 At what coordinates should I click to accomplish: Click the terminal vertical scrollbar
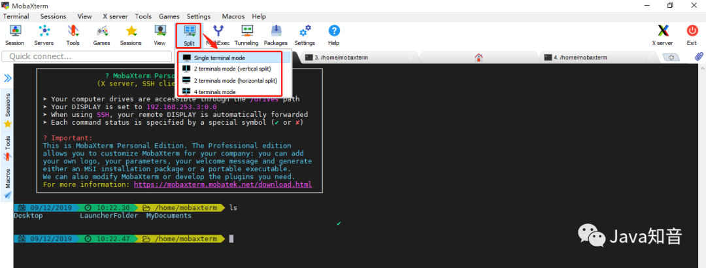click(702, 165)
